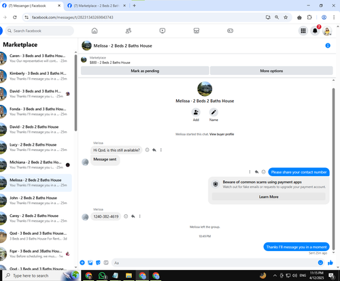The image size is (340, 281).
Task: Open the Windows action center notifications
Action: click(x=332, y=276)
